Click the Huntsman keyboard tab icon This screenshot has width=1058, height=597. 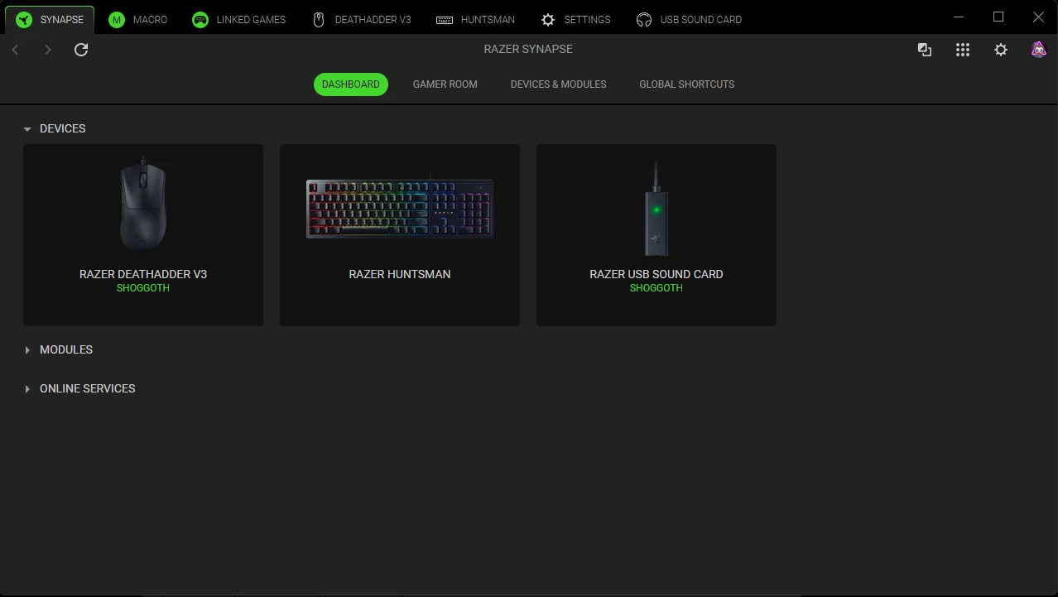click(x=445, y=20)
